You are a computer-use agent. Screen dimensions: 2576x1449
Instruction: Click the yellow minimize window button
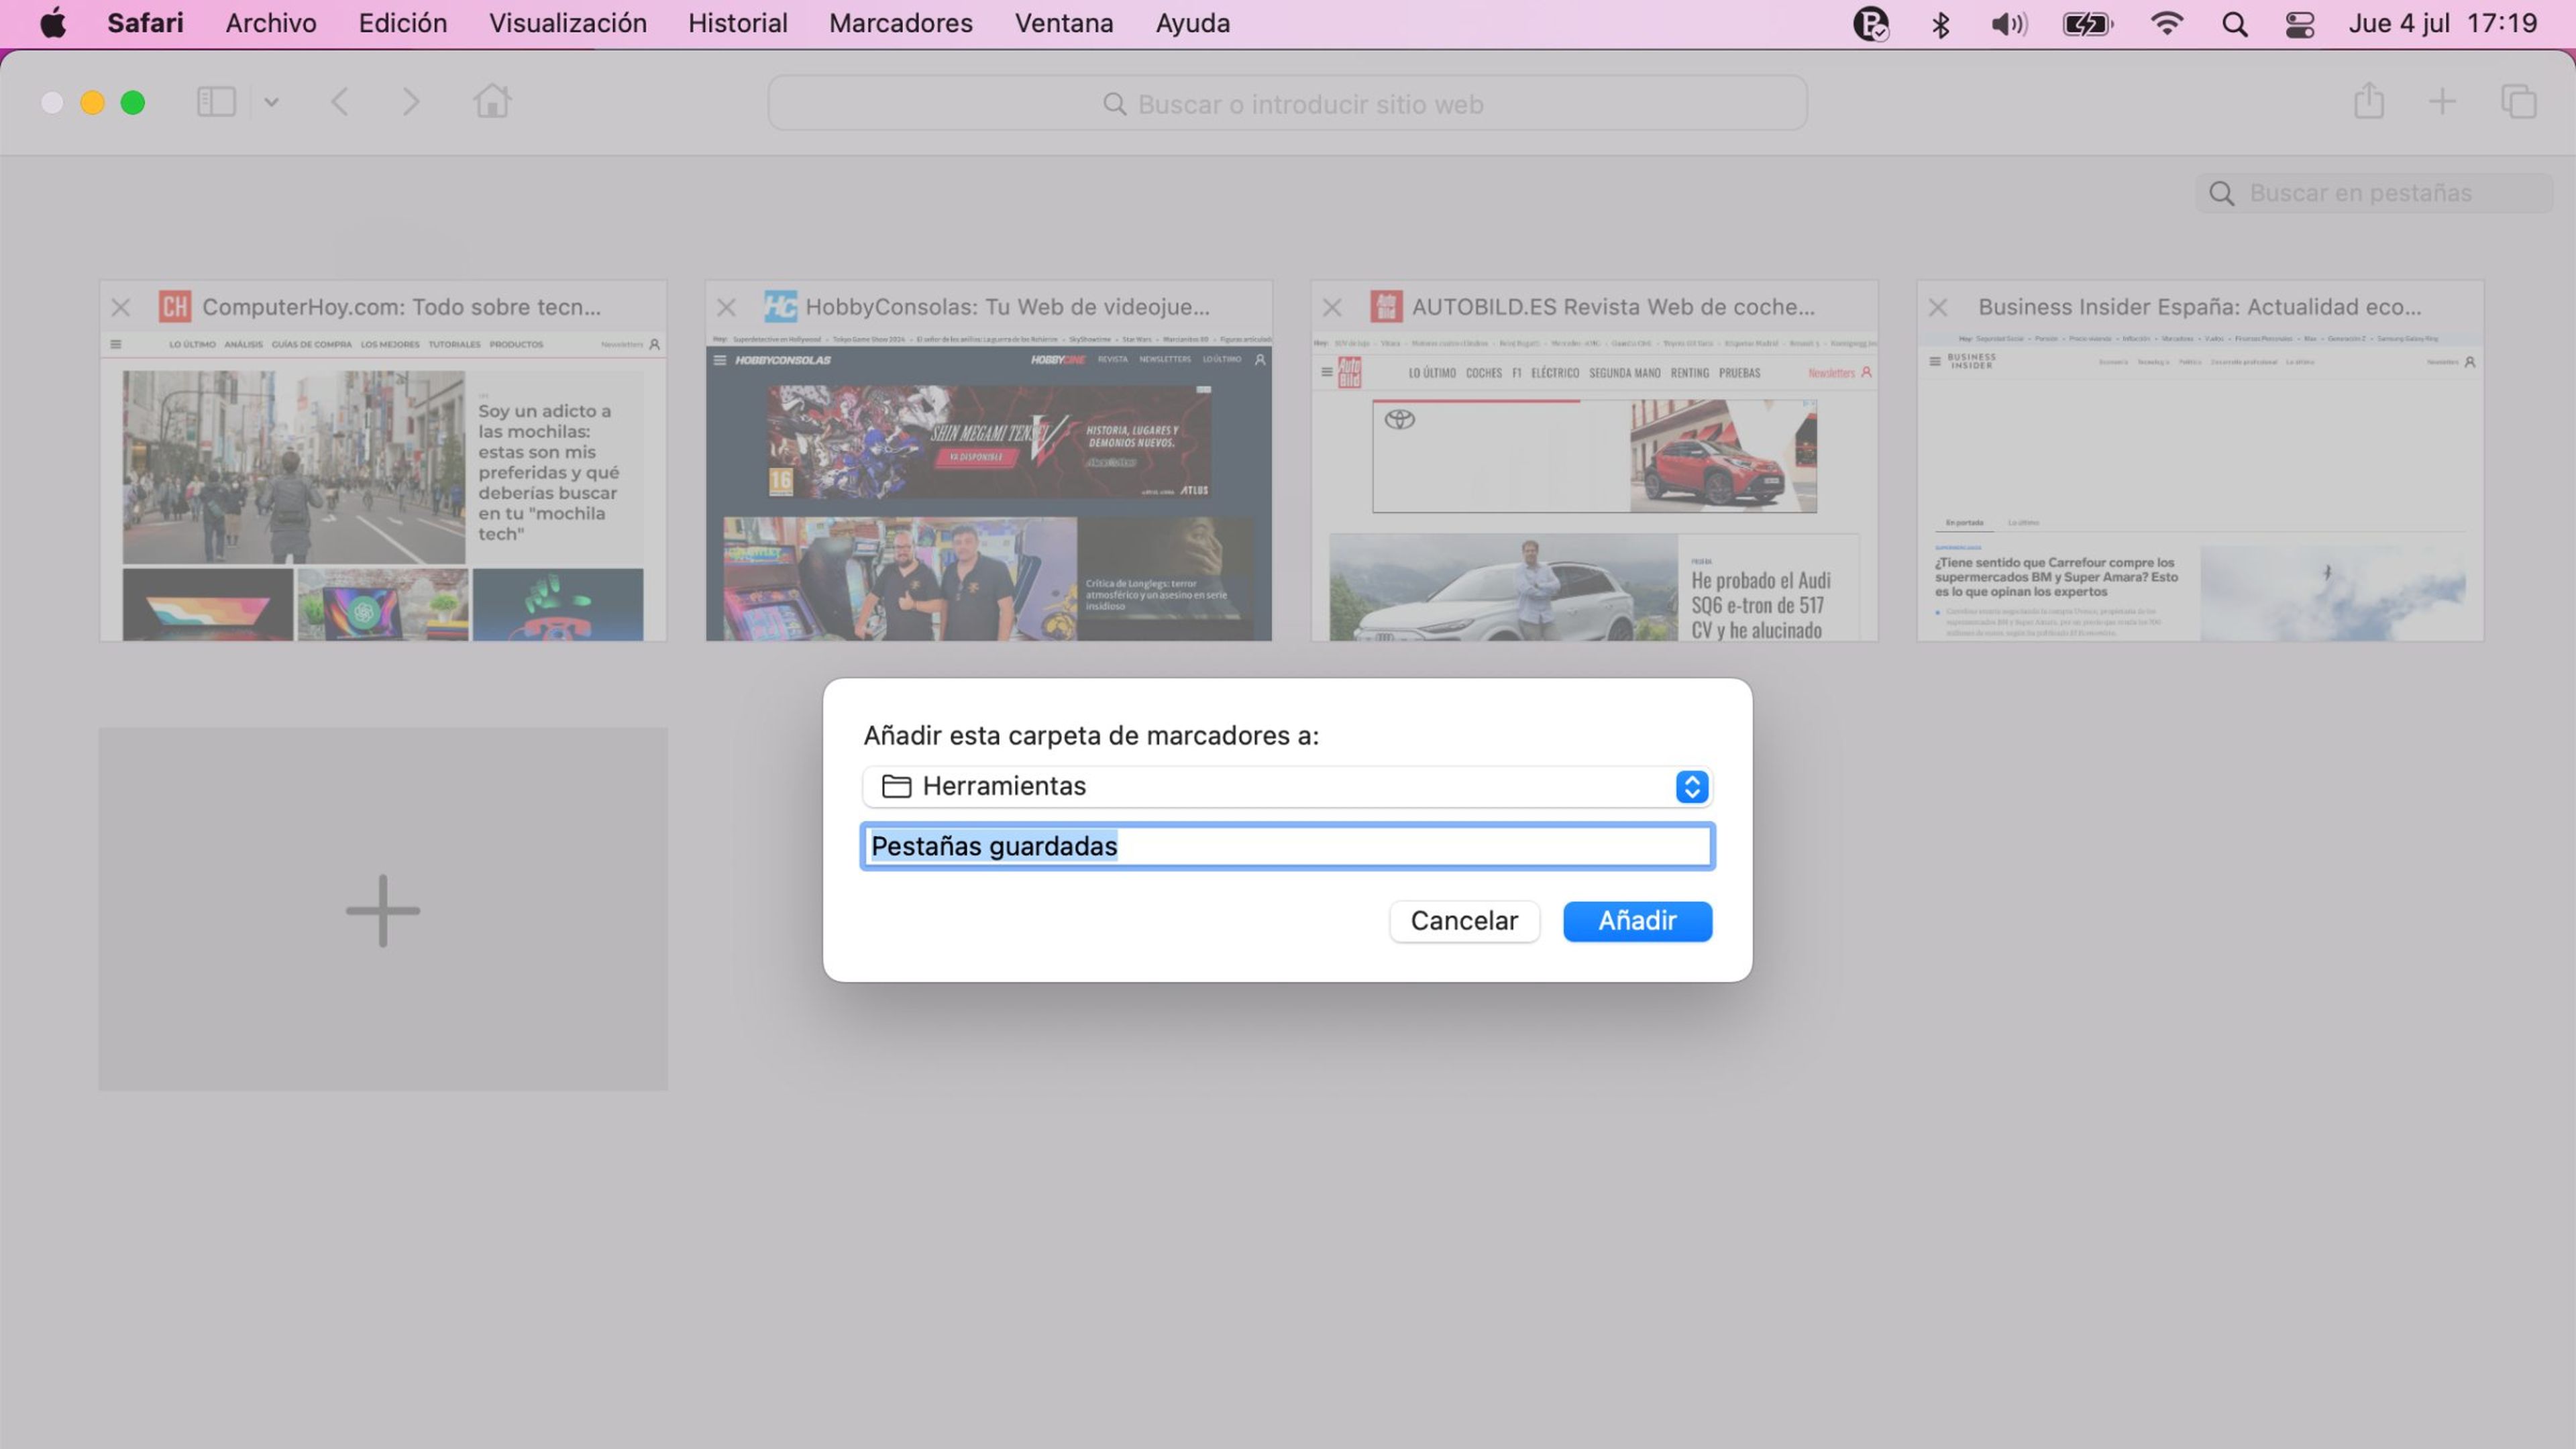(x=92, y=102)
